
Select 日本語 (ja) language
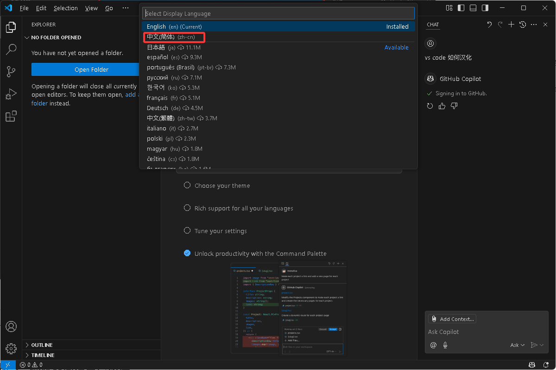click(278, 47)
